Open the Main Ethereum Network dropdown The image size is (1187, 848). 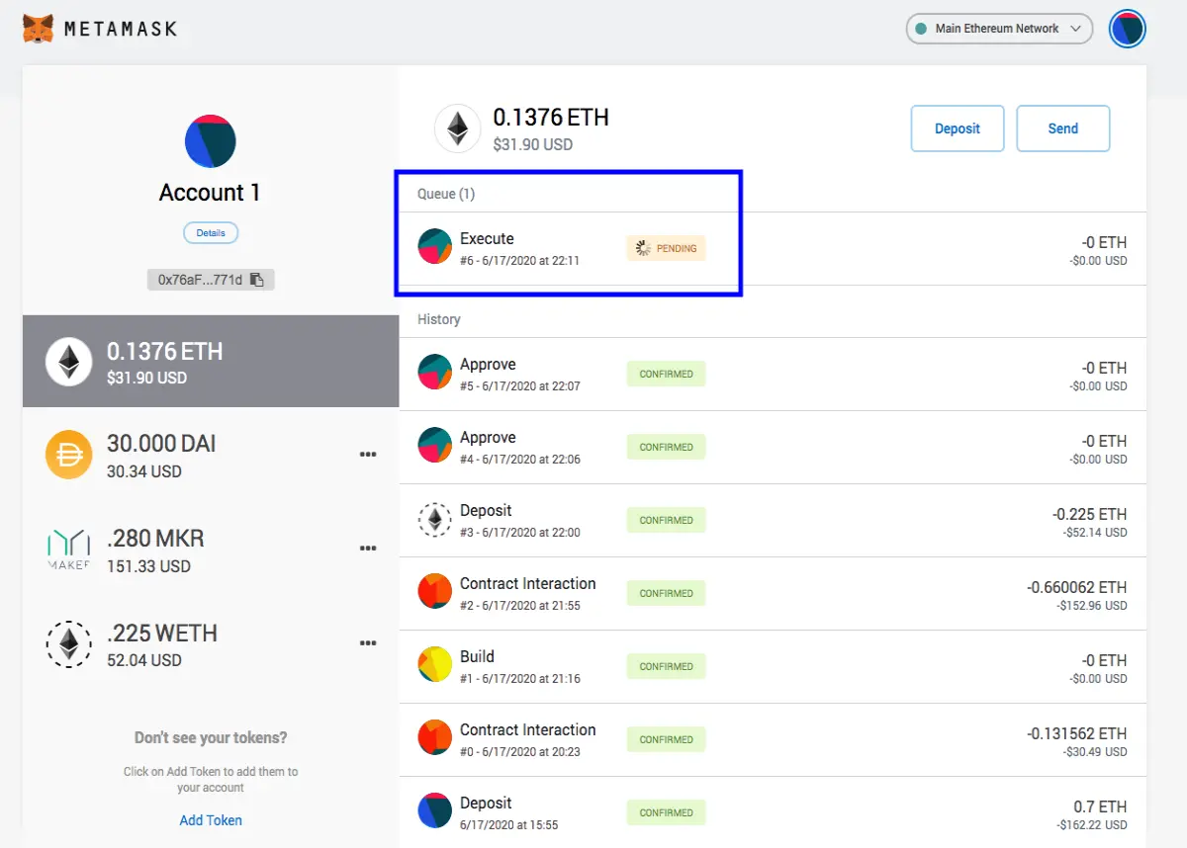(999, 29)
